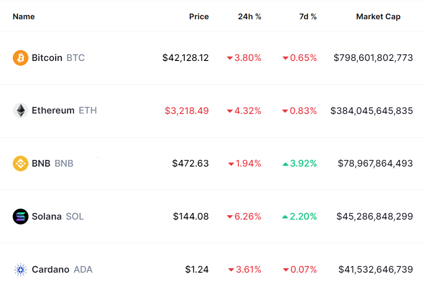Click the SOL ticker symbol
Image resolution: width=426 pixels, height=295 pixels.
coord(75,217)
